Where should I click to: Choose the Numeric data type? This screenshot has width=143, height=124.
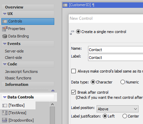(123, 82)
